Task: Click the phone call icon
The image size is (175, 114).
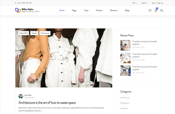Action: click(16, 3)
